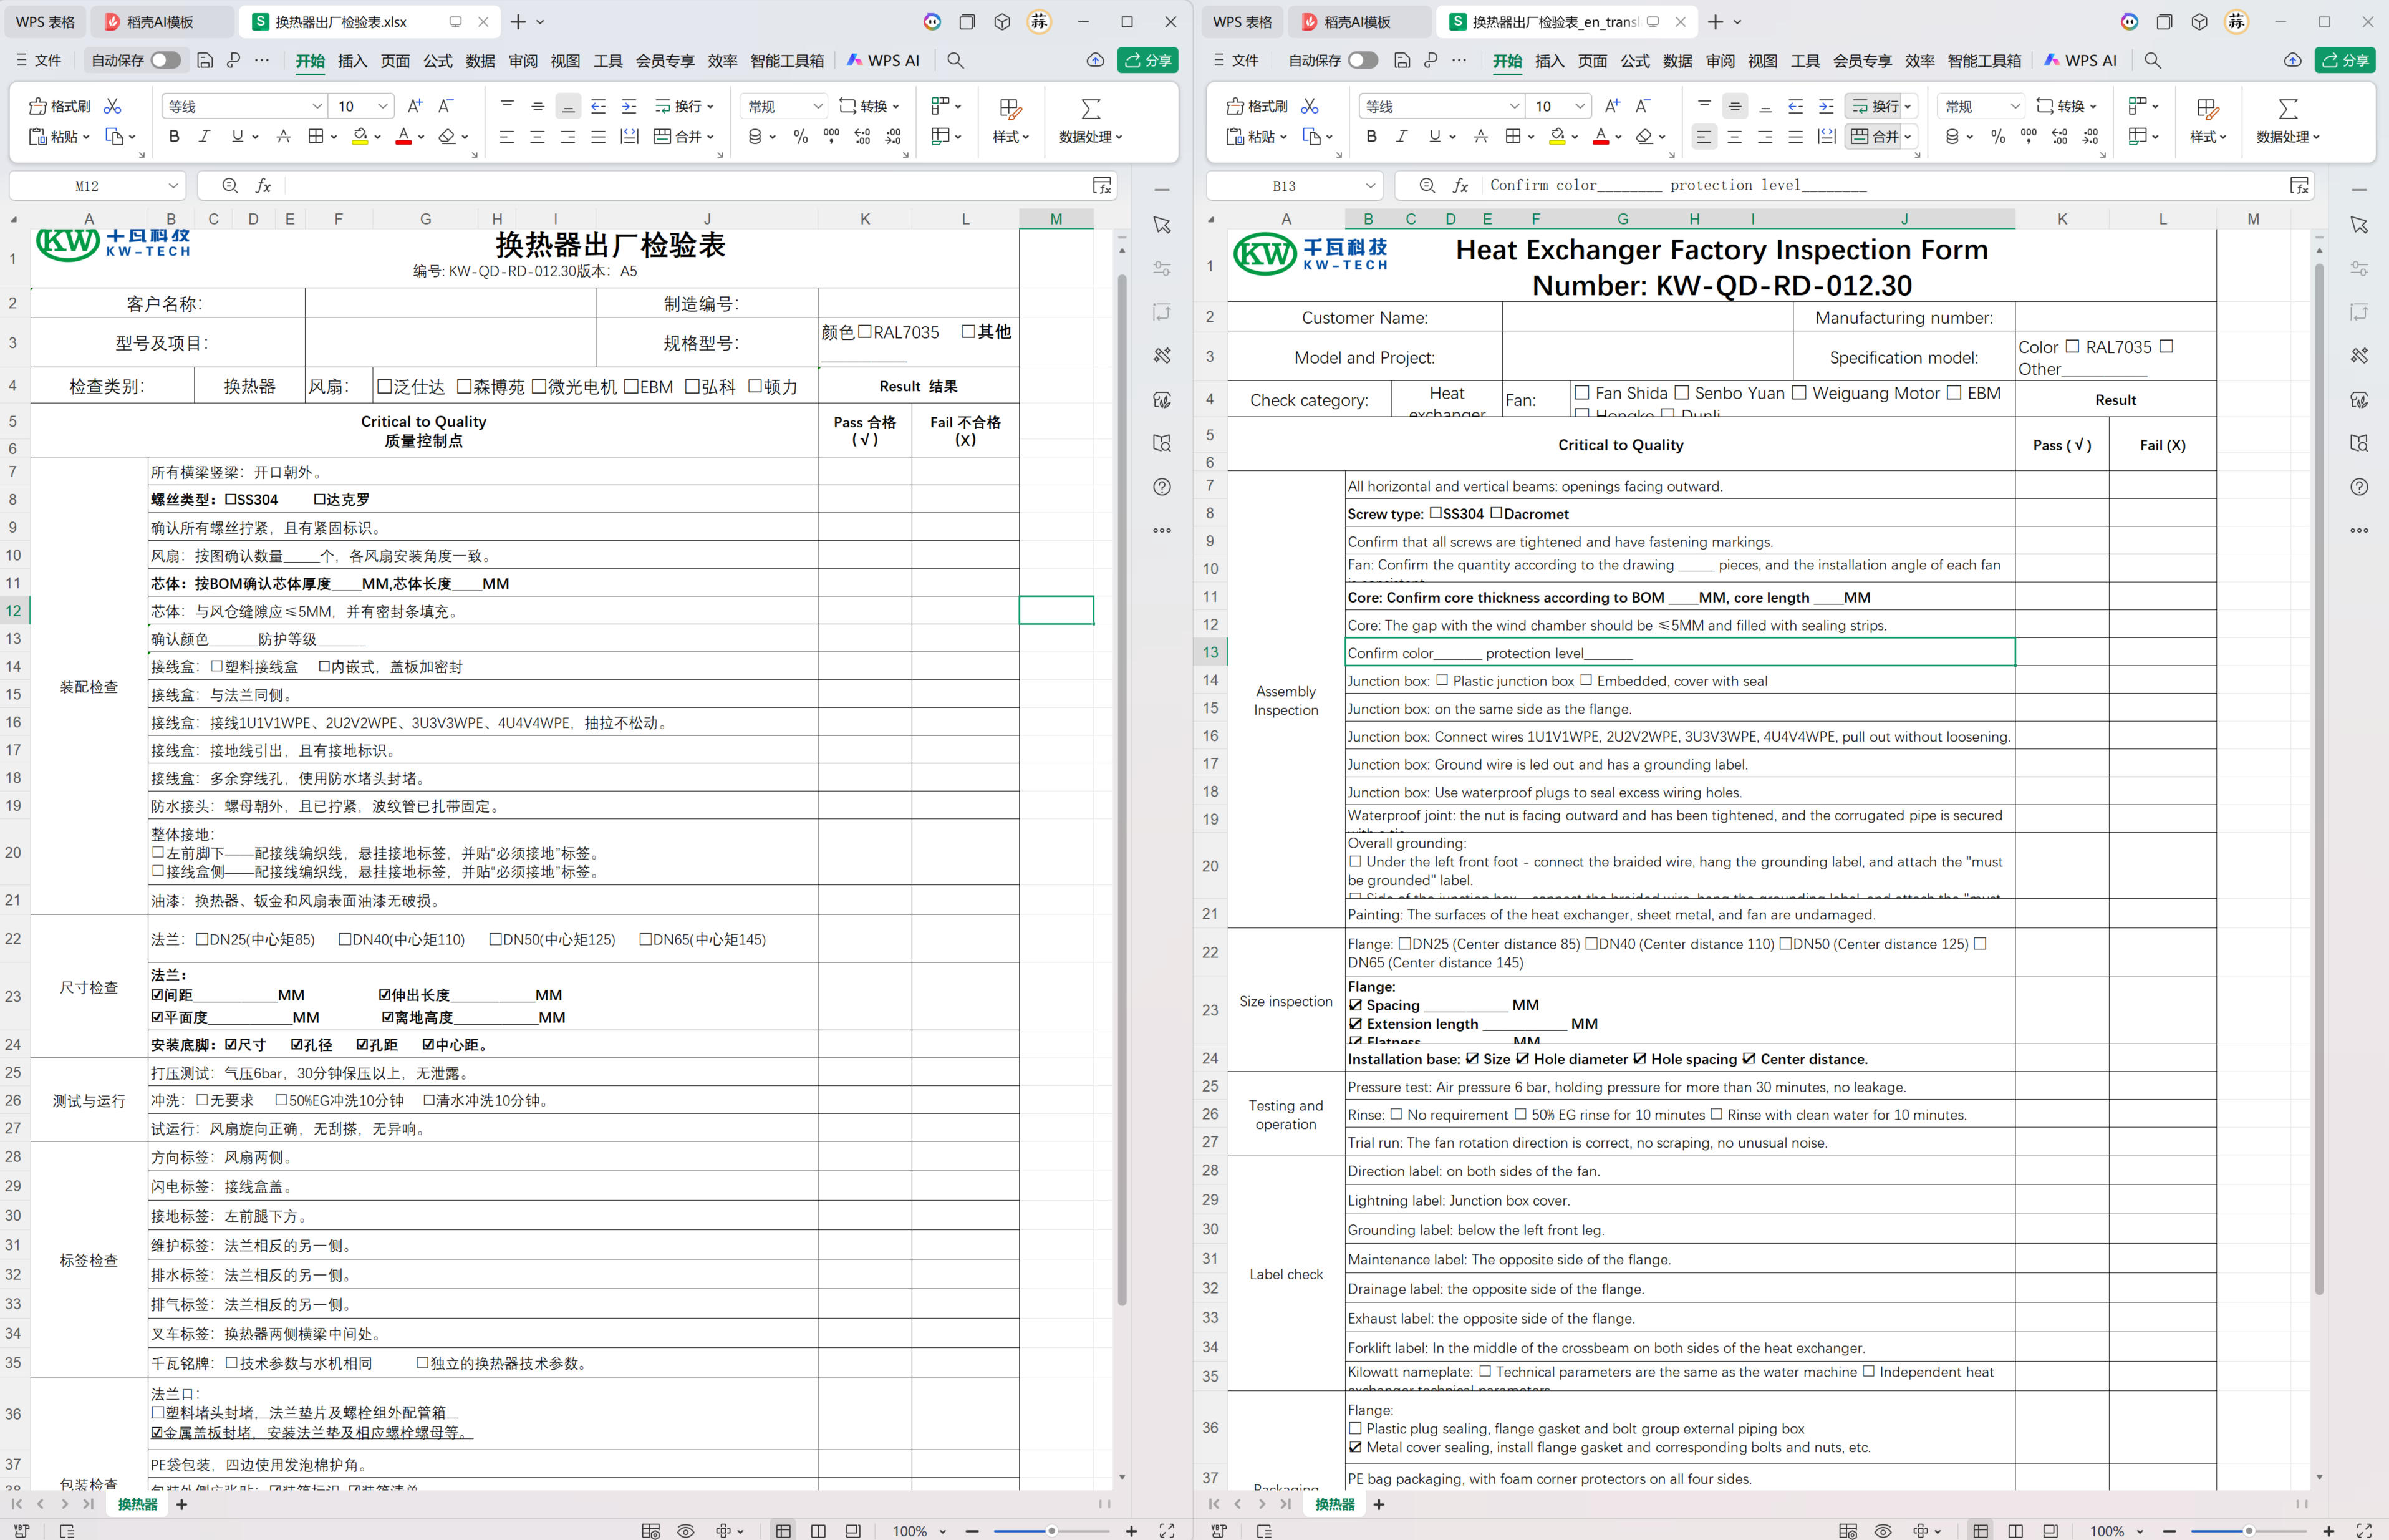Click the zoom slider in right window's status bar
This screenshot has width=2389, height=1540.
tap(2249, 1531)
